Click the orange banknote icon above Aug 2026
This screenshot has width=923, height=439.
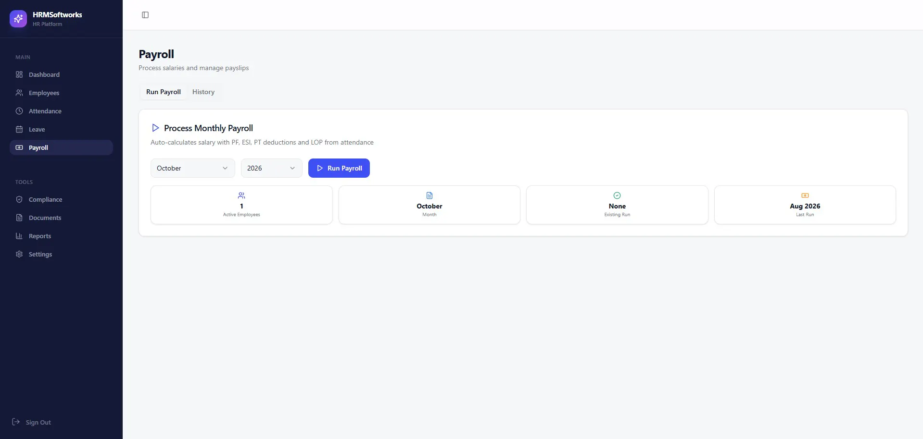(805, 195)
